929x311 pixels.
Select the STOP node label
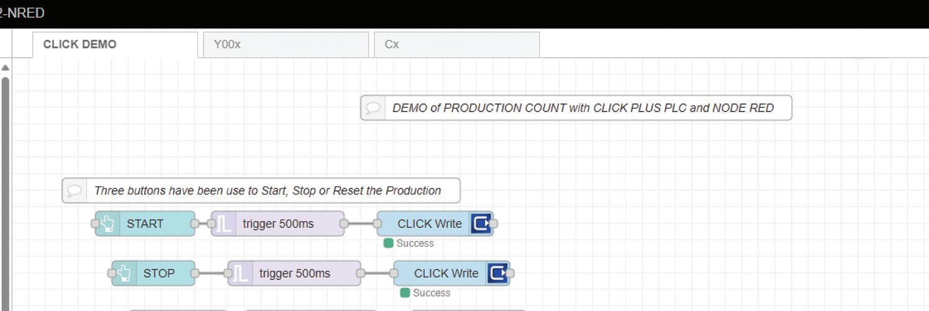click(x=159, y=273)
